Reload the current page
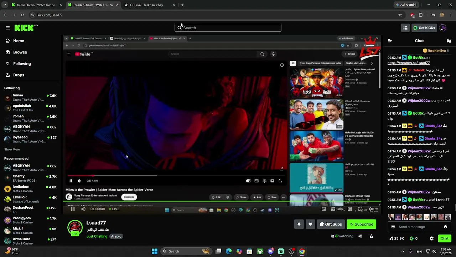 (x=22, y=15)
